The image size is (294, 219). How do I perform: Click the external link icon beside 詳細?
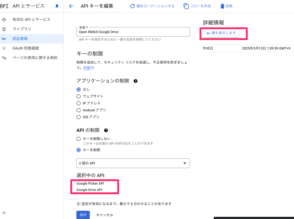(92, 68)
